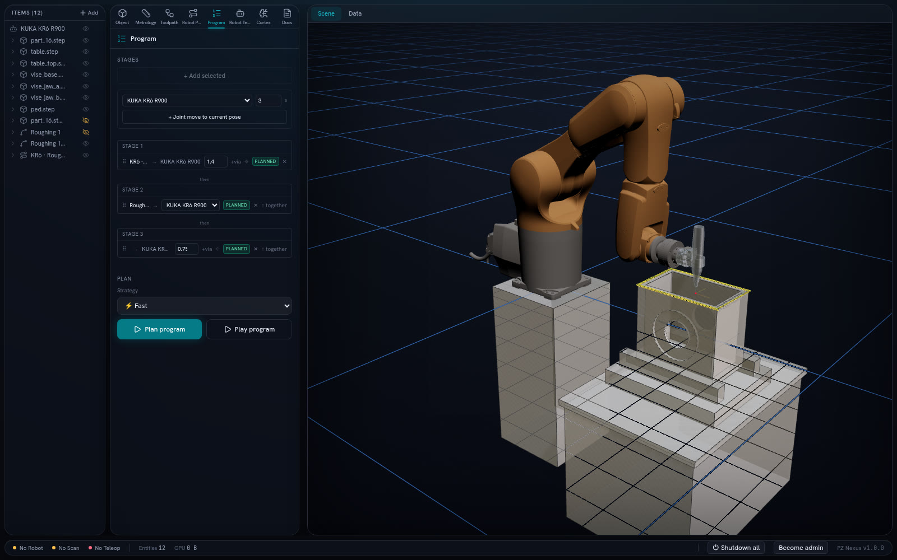Open the Robot P... toolbar icon

(x=192, y=16)
